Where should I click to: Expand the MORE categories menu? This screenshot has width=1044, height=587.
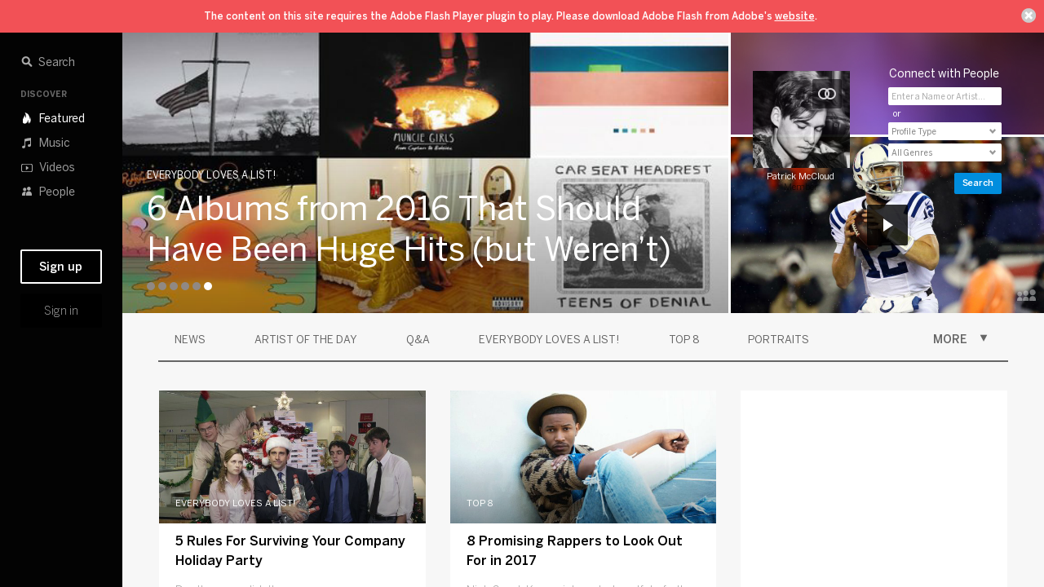pyautogui.click(x=949, y=339)
